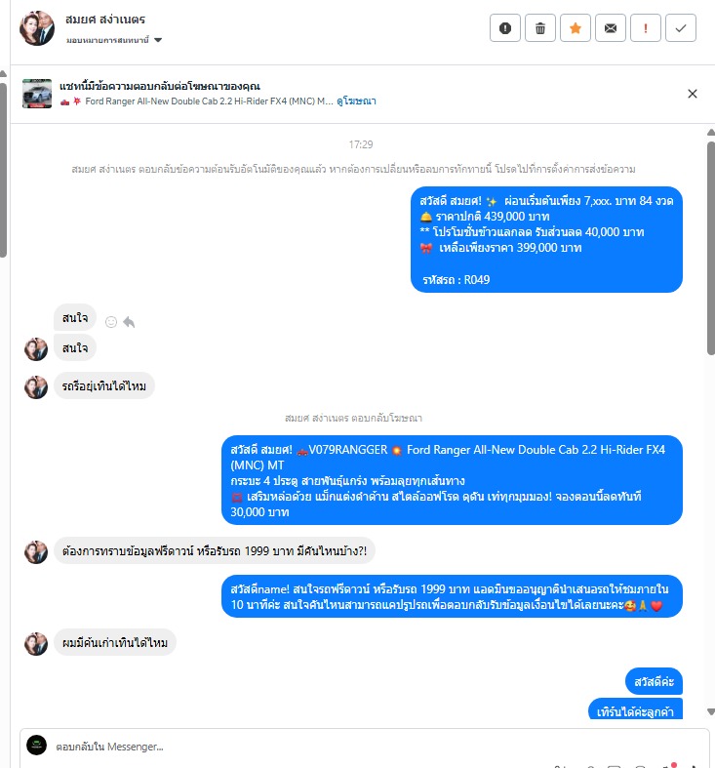The height and width of the screenshot is (768, 715).
Task: Reply to first สนใจ message with arrow icon
Action: (x=129, y=322)
